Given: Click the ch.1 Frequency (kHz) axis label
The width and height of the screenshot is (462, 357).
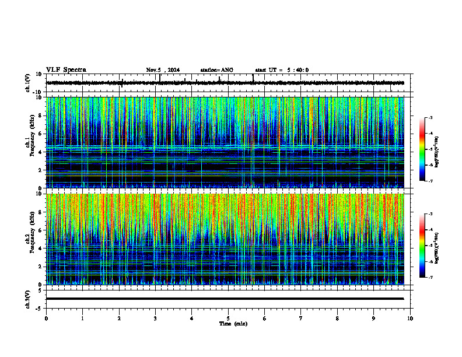Looking at the screenshot, I should 30,135.
